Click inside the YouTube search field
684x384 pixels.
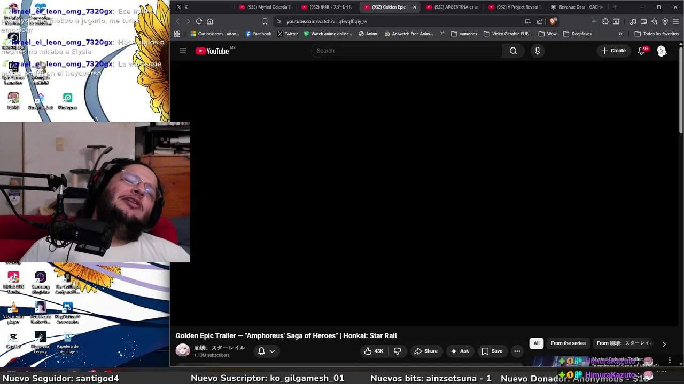click(x=406, y=51)
